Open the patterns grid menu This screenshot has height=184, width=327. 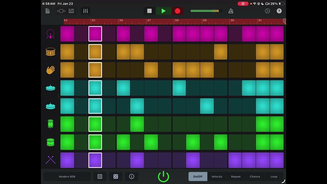pyautogui.click(x=100, y=177)
